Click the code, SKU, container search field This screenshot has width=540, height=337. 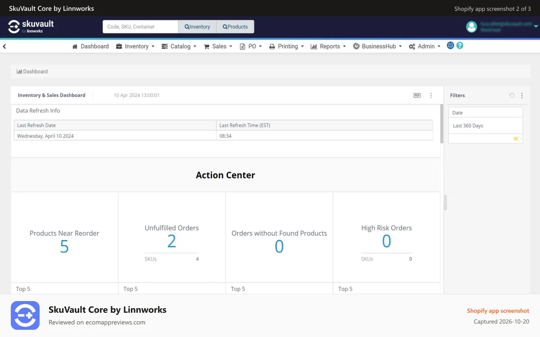(x=140, y=27)
